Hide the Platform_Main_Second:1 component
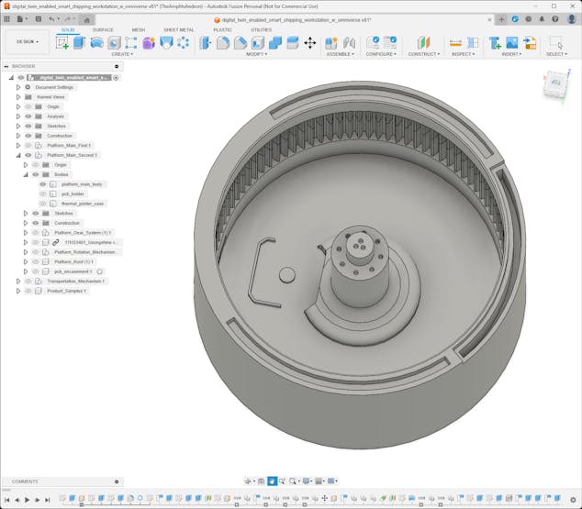 pos(28,155)
